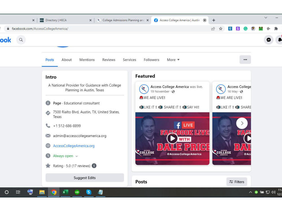Screen dimensions: 282x211
Task: Click Suggest Edits button
Action: pos(85,178)
